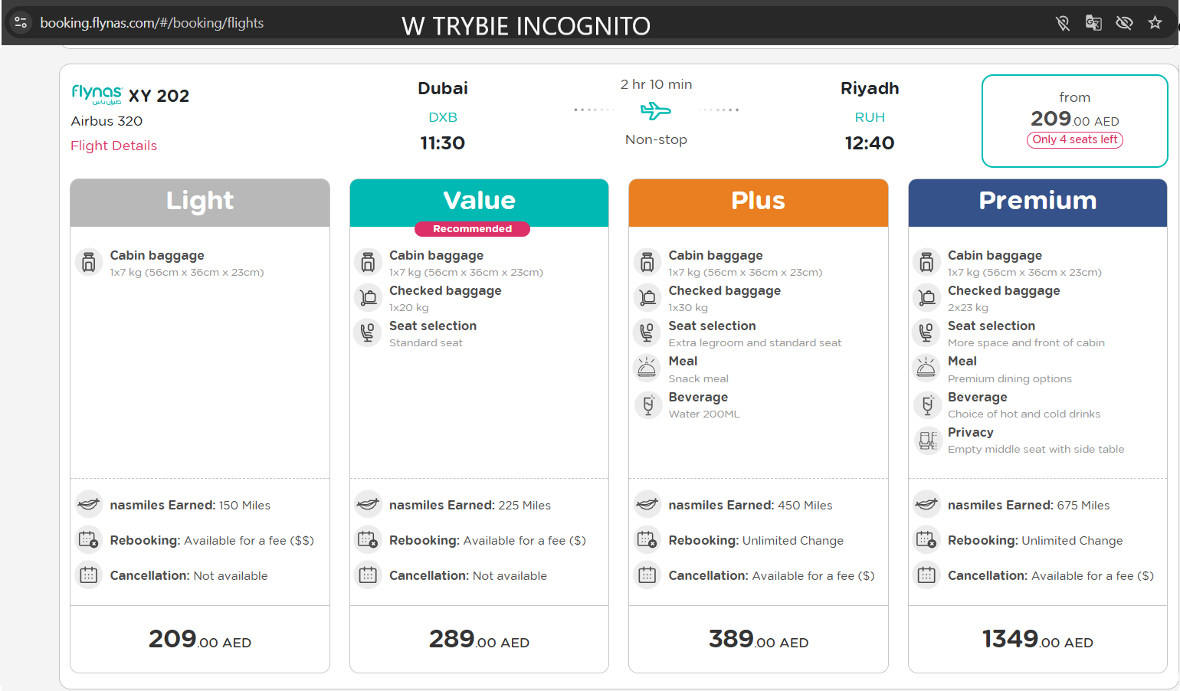Image resolution: width=1180 pixels, height=691 pixels.
Task: Open the Flight Details link
Action: (x=113, y=146)
